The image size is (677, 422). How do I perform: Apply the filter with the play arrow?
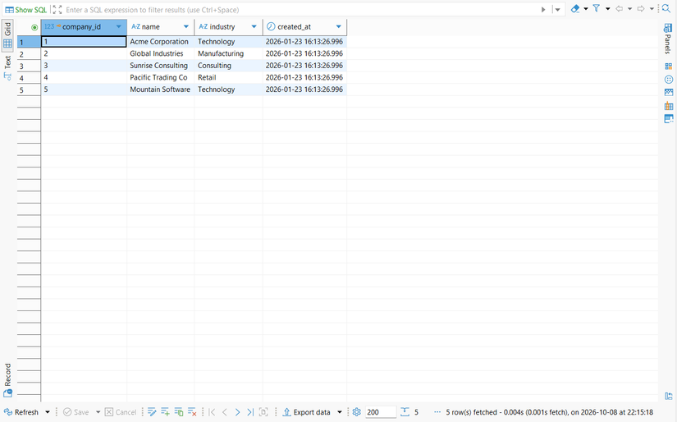[x=543, y=10]
